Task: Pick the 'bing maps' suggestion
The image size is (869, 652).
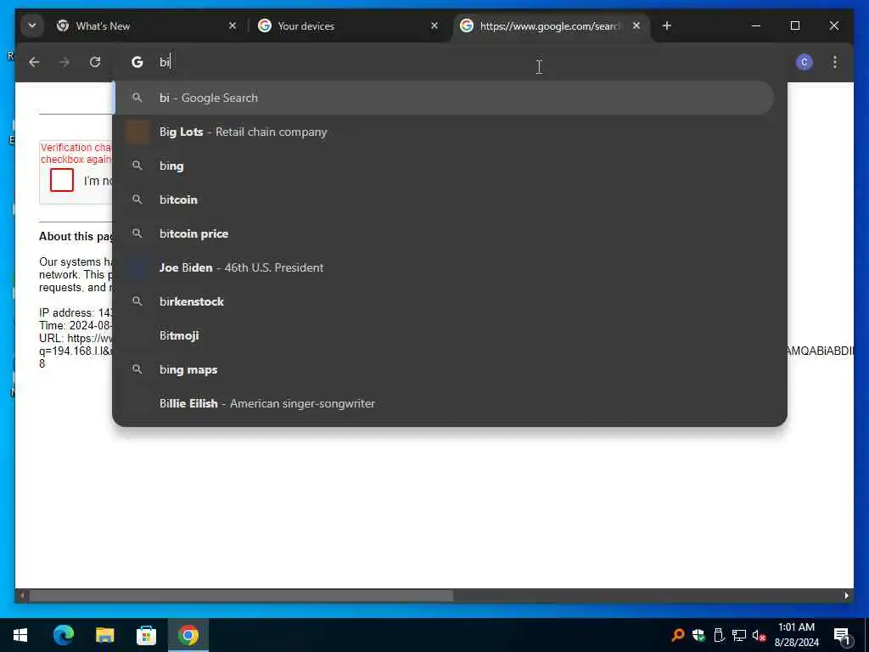Action: click(x=444, y=370)
